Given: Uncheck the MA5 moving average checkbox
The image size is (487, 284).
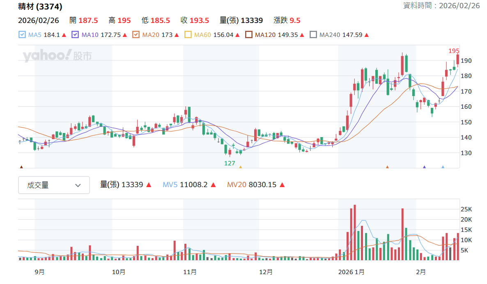Looking at the screenshot, I should click(22, 35).
